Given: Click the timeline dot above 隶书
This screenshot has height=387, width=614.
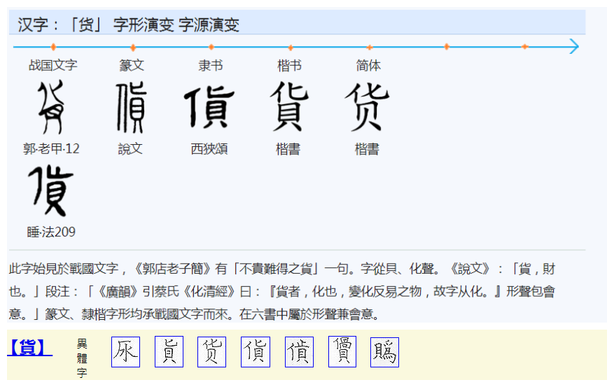Looking at the screenshot, I should [x=211, y=47].
